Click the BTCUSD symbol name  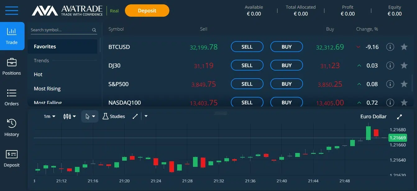[119, 47]
